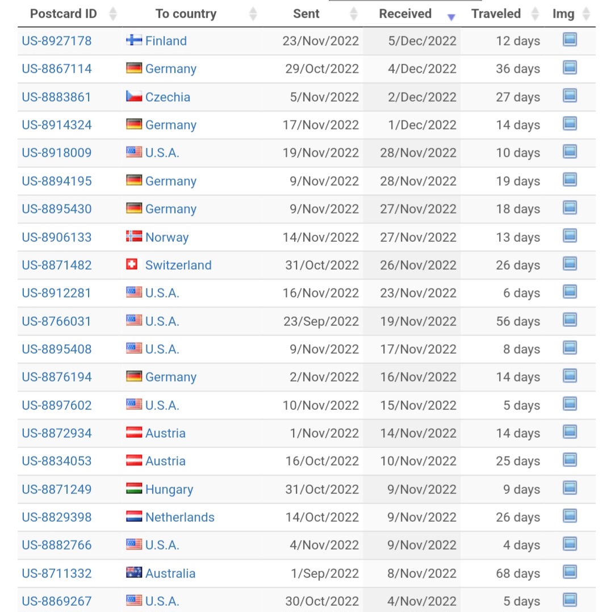Open image icon for postcard US-8927178
This screenshot has height=612, width=607.
point(570,39)
